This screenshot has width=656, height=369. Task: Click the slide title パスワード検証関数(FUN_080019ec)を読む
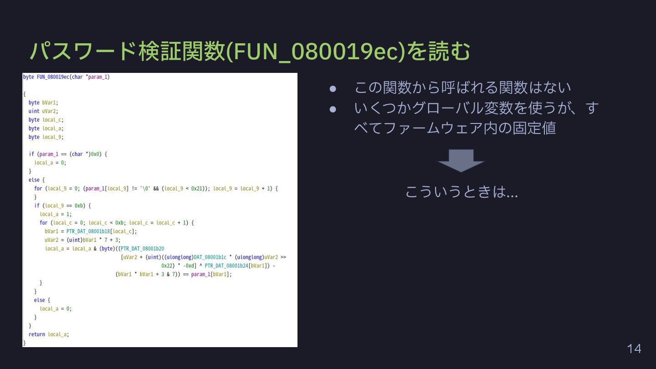click(250, 51)
